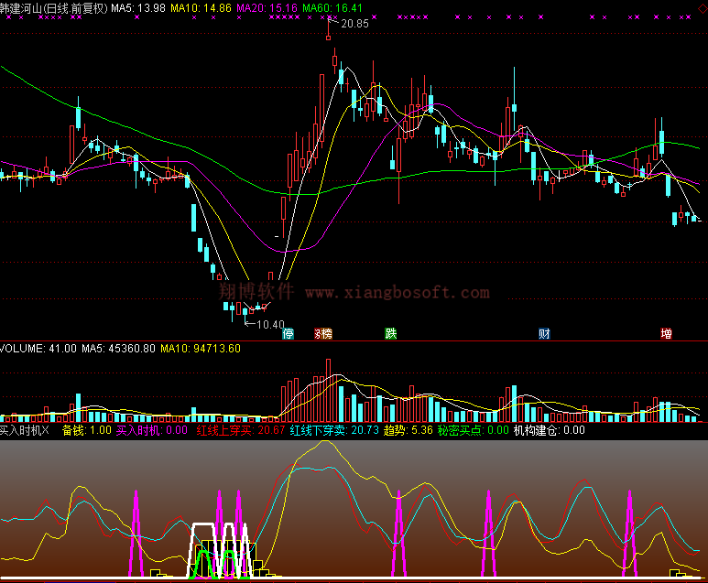Image resolution: width=708 pixels, height=583 pixels.
Task: Click the magenta 买入时机: 0.00 value
Action: (x=152, y=430)
